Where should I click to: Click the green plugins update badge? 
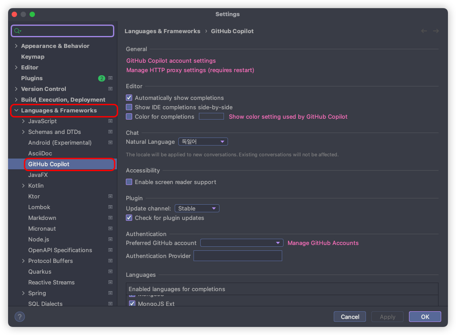(102, 78)
